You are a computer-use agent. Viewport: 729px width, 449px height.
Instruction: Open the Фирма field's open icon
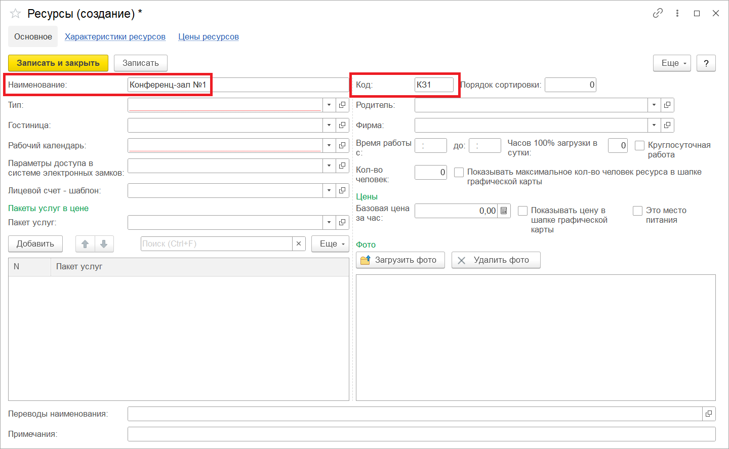tap(667, 125)
